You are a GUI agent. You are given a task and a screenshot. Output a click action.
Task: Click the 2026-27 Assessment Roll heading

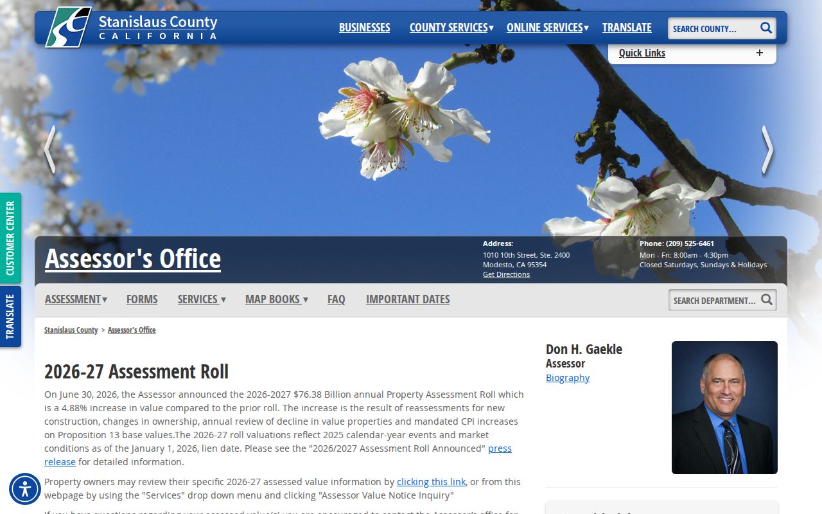(136, 371)
